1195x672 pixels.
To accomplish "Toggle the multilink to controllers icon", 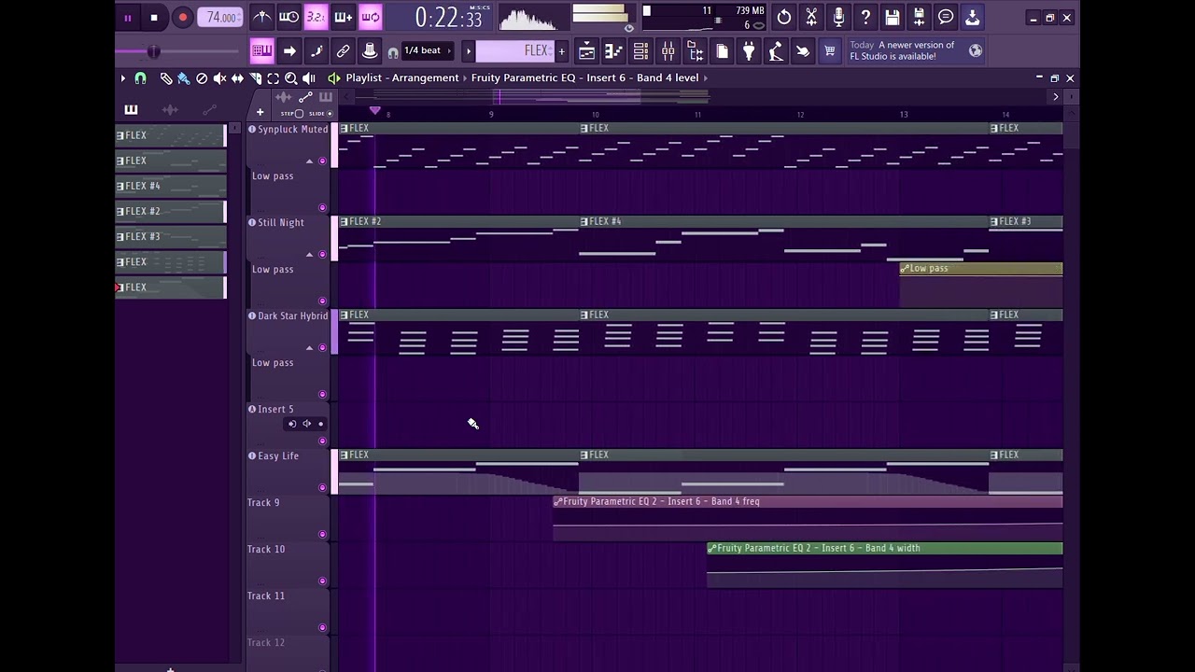I will click(x=343, y=50).
